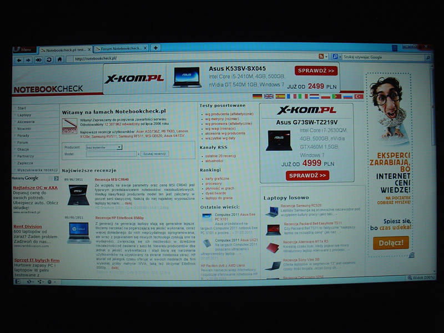Open the RSS feed icon in address bar
444x333 pixels.
tap(321, 57)
